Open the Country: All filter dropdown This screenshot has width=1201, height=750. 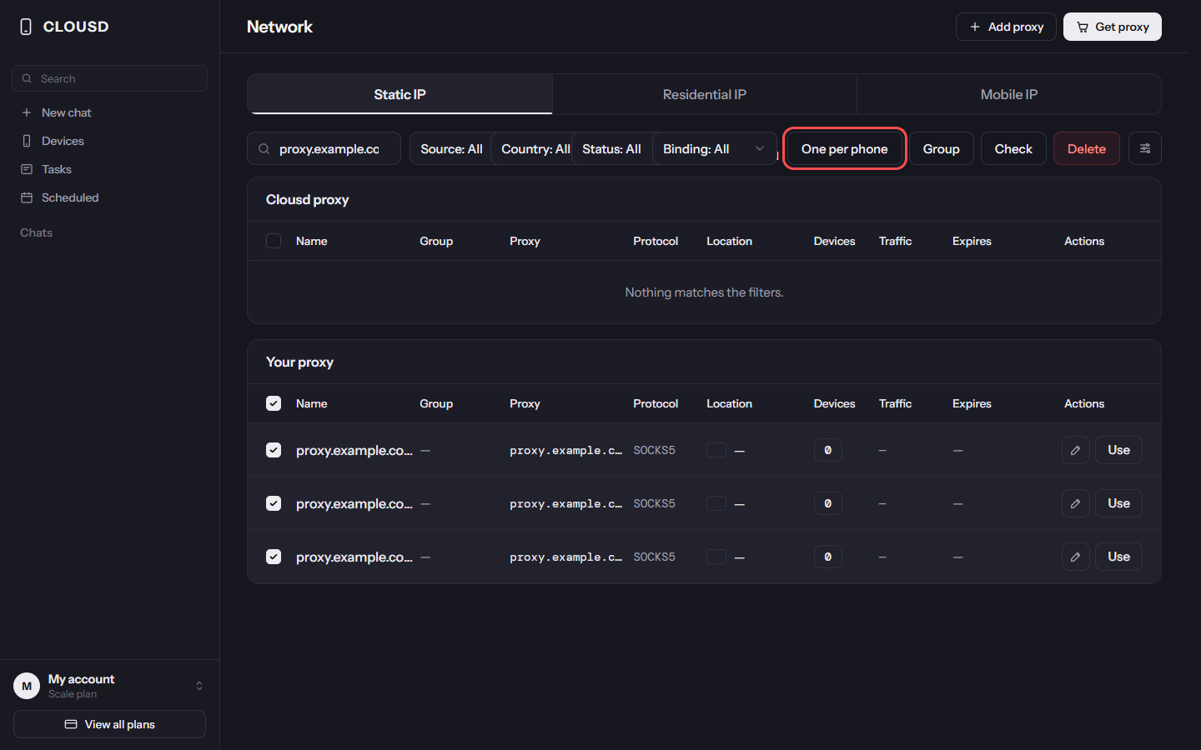click(x=535, y=148)
